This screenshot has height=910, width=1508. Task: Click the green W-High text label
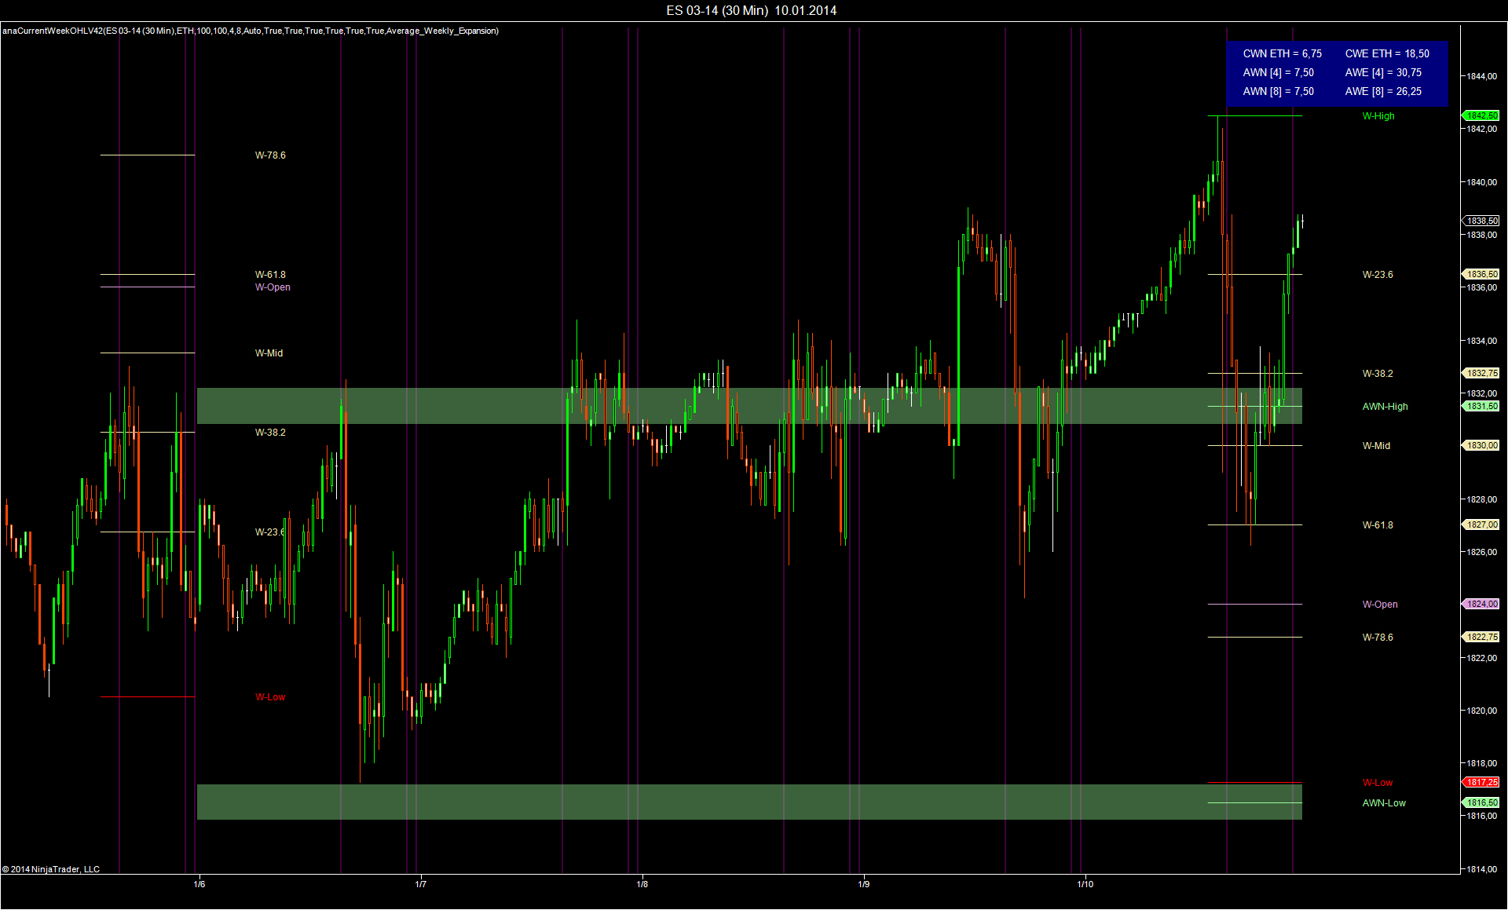point(1378,116)
